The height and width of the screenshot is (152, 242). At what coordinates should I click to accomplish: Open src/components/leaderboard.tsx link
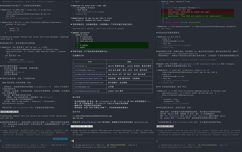tap(89, 82)
